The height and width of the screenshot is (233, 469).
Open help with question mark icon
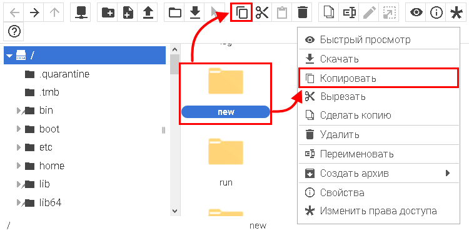point(14,31)
